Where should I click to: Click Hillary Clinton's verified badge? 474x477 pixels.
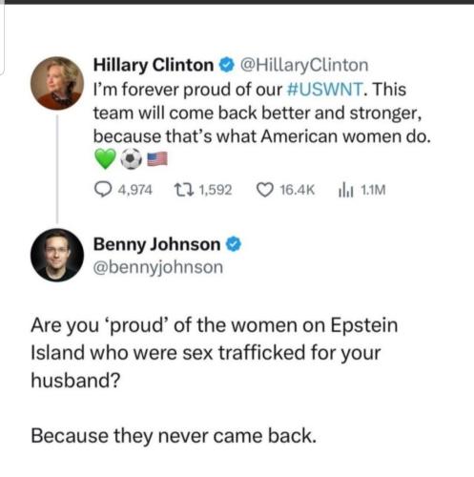coord(226,65)
